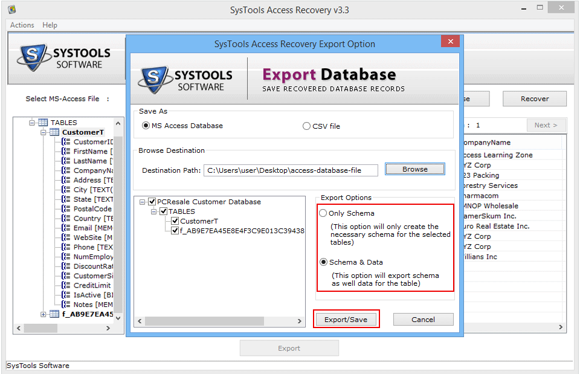Click the Destination Path input field
This screenshot has height=374, width=580.
(291, 170)
